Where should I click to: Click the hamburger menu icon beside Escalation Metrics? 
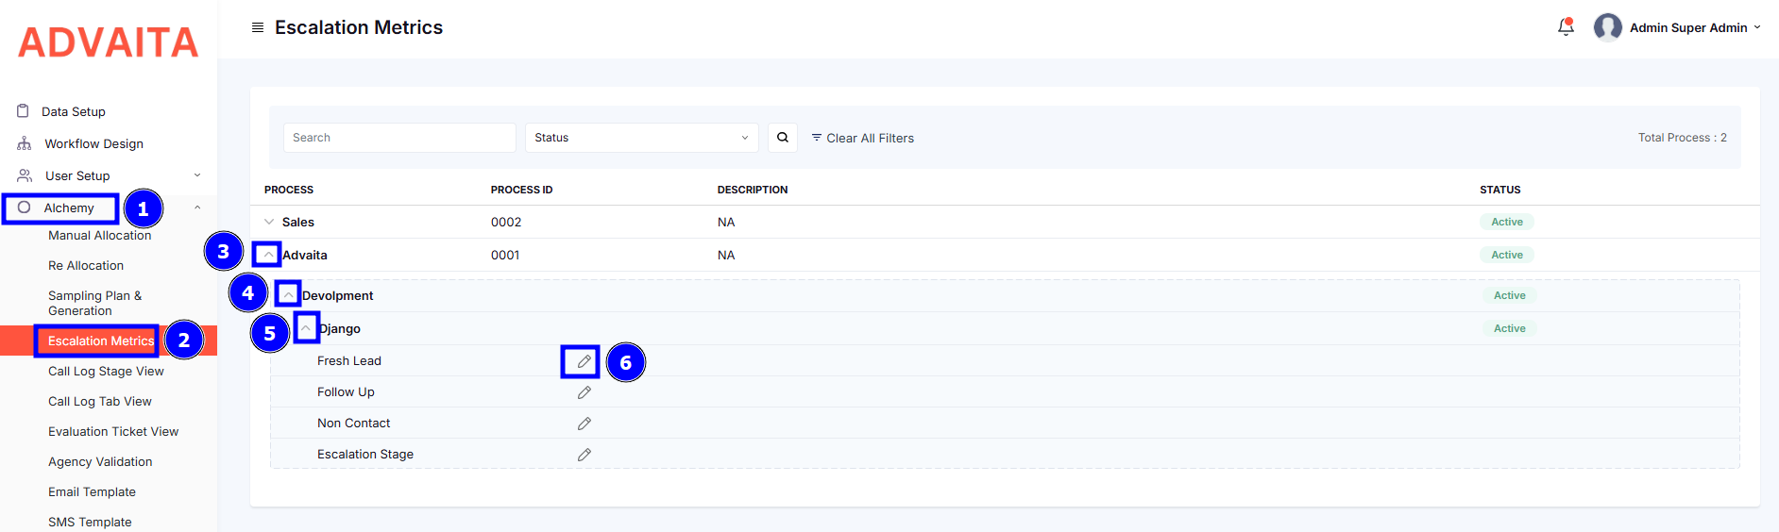tap(258, 27)
